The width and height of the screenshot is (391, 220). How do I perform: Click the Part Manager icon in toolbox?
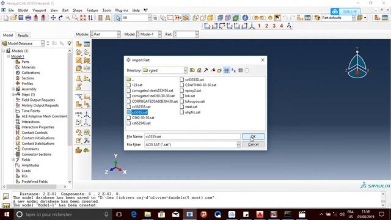point(87,44)
